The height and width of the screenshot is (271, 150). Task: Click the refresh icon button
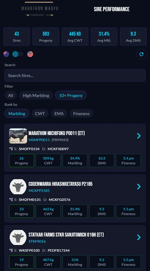(141, 54)
